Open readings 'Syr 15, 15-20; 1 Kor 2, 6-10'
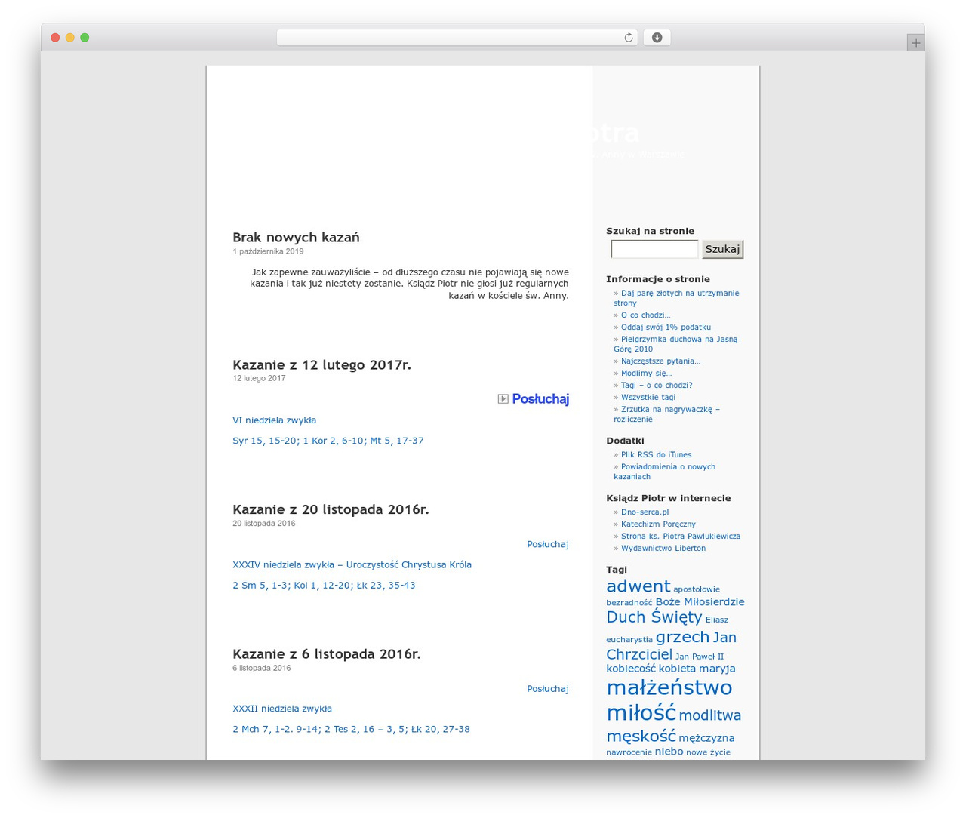Image resolution: width=966 pixels, height=818 pixels. pos(328,441)
